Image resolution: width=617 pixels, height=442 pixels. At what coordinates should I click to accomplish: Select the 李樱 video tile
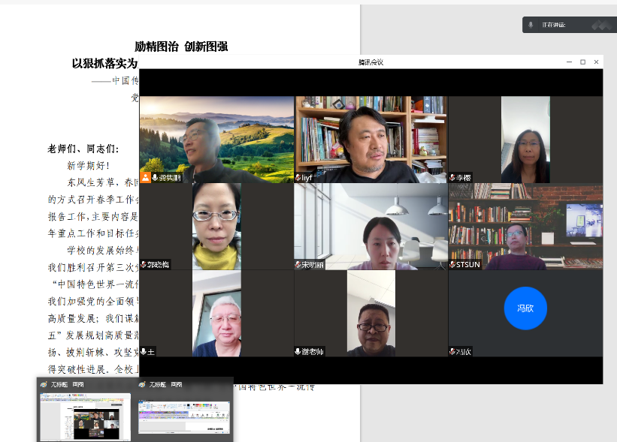coord(525,139)
